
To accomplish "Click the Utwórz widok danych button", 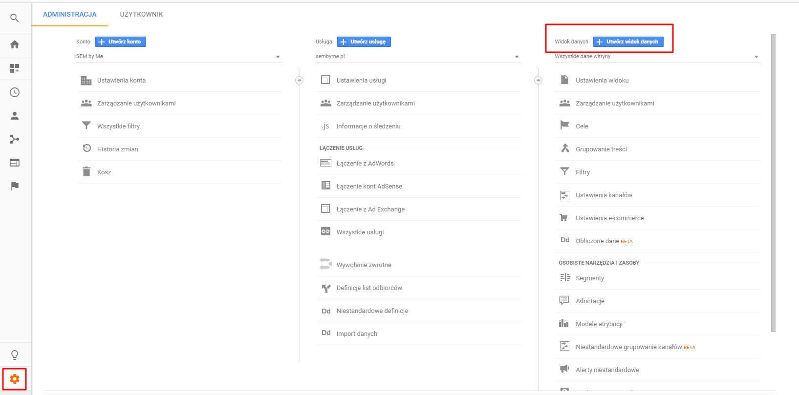I will click(628, 42).
